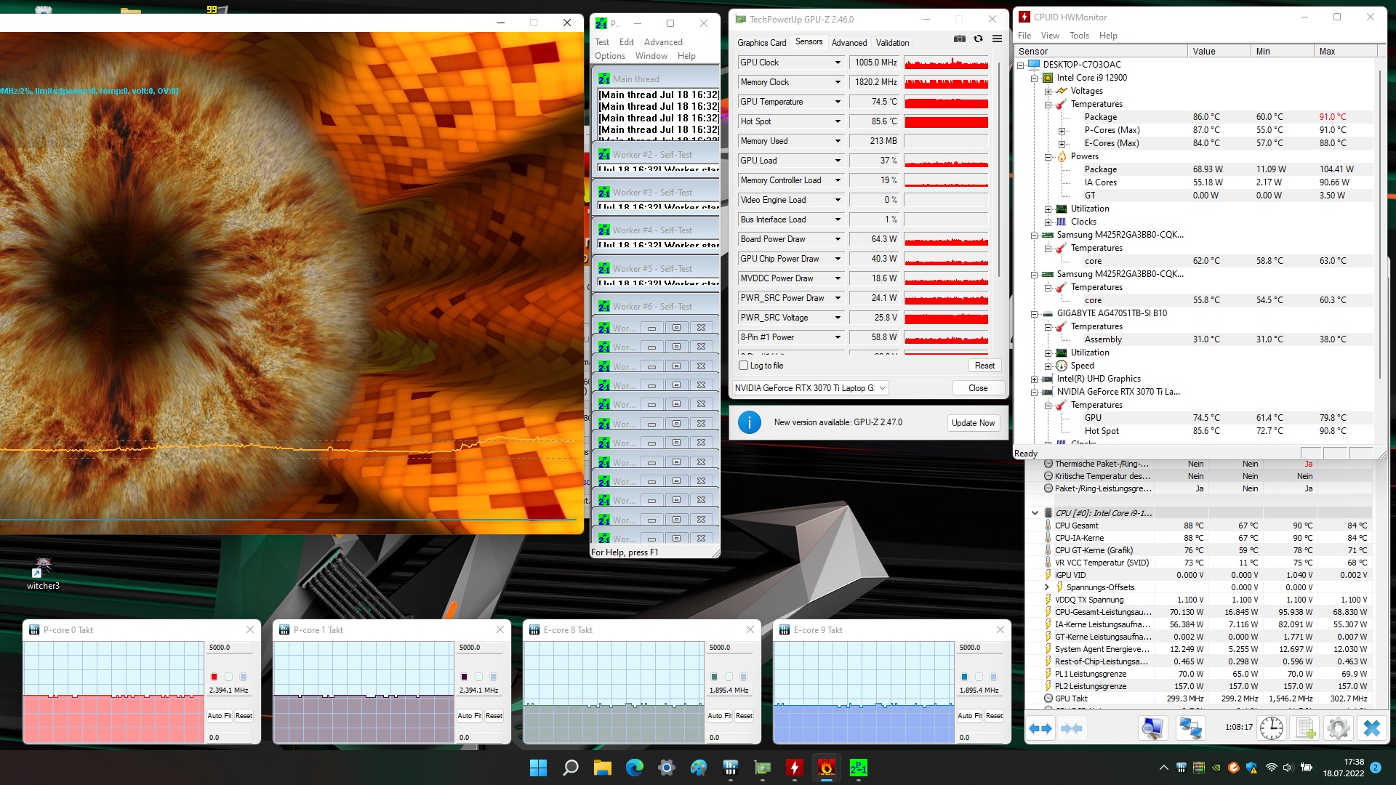The height and width of the screenshot is (785, 1396).
Task: Switch to Advanced tab in GPU-Z
Action: [849, 43]
